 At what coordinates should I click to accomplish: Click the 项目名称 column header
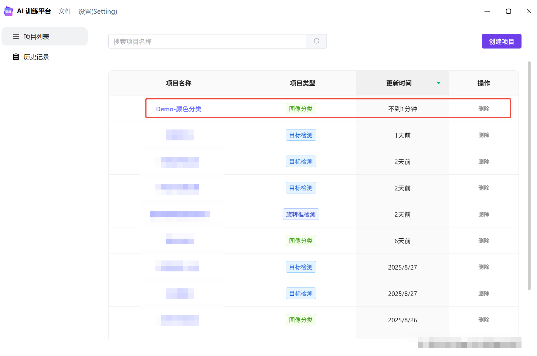pyautogui.click(x=178, y=83)
